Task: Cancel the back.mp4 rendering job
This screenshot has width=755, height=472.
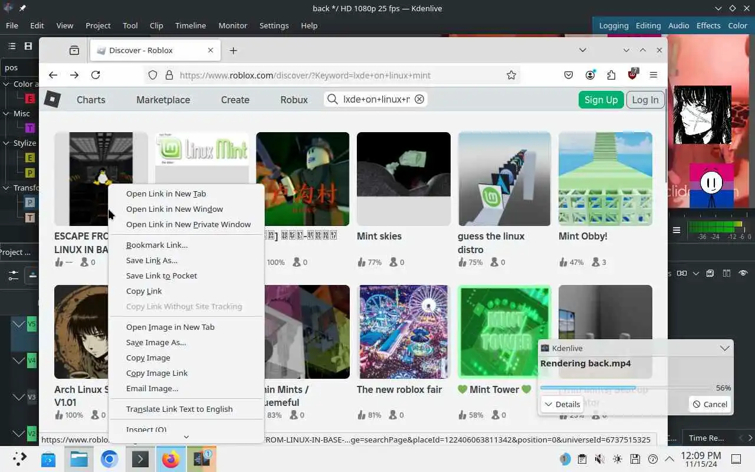Action: click(x=710, y=404)
